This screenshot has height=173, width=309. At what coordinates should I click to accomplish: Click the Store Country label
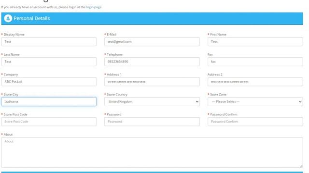click(117, 95)
